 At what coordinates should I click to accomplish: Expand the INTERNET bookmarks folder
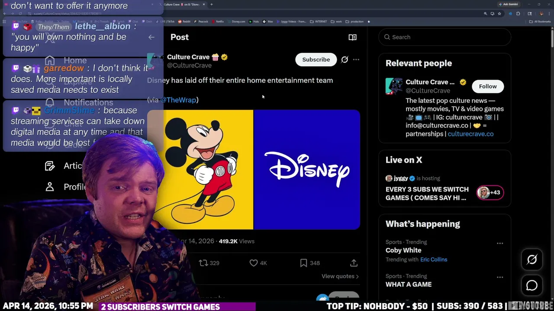319,22
